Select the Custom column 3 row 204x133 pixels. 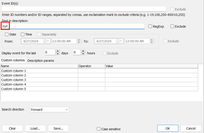click(99, 80)
